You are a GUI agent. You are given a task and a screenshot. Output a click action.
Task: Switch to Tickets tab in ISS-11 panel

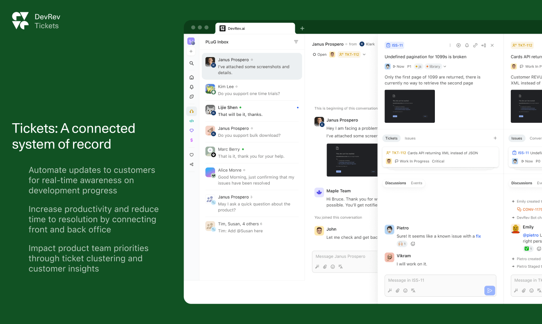[391, 138]
